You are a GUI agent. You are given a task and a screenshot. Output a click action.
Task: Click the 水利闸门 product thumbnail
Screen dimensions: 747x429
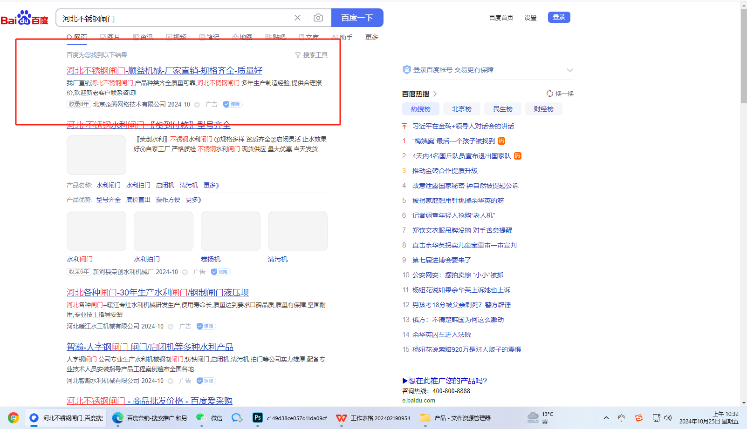pos(96,231)
